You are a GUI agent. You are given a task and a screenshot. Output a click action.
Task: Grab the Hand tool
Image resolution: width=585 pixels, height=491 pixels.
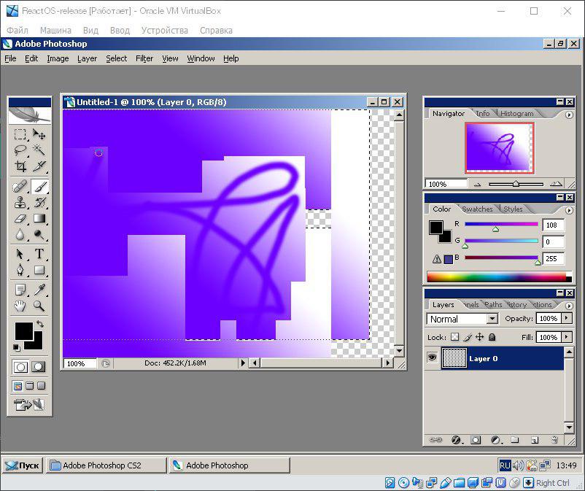coord(19,306)
